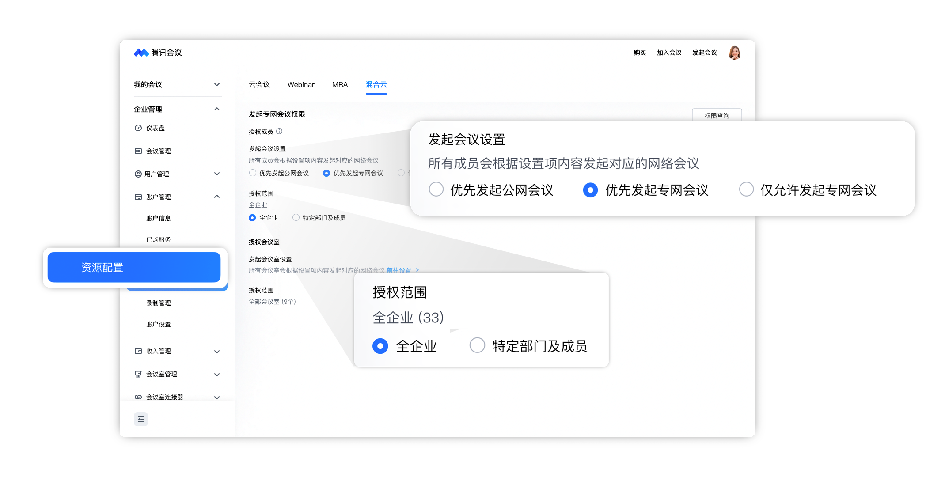Open 账户信息 in the sidebar
The width and height of the screenshot is (945, 477).
[x=159, y=218]
